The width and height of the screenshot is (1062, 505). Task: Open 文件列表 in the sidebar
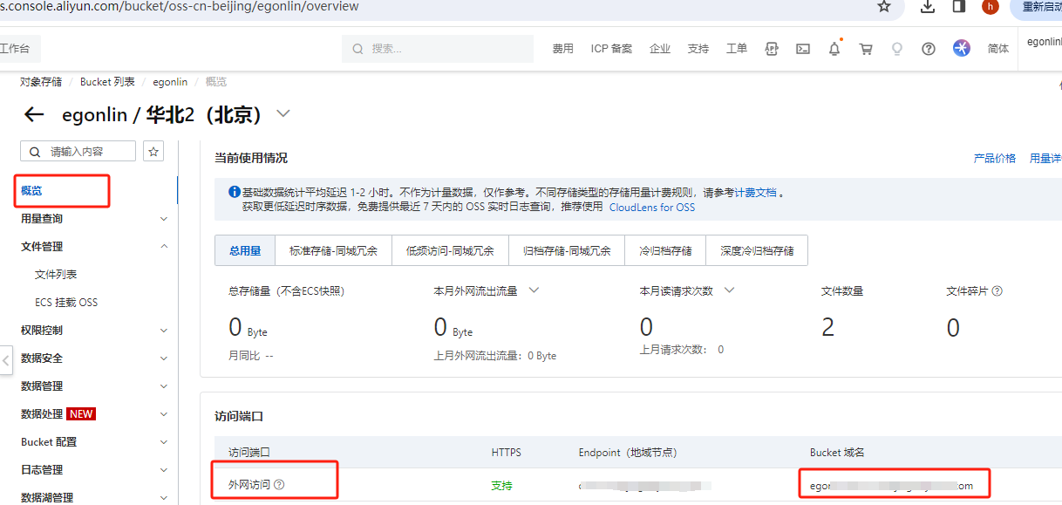tap(56, 275)
